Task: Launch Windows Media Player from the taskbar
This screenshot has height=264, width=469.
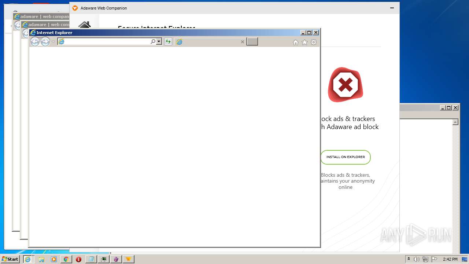Action: (x=54, y=259)
